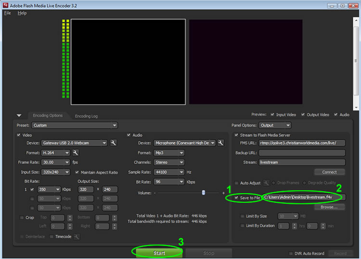Open video device settings wrench icon
The width and height of the screenshot is (361, 259).
click(x=113, y=143)
